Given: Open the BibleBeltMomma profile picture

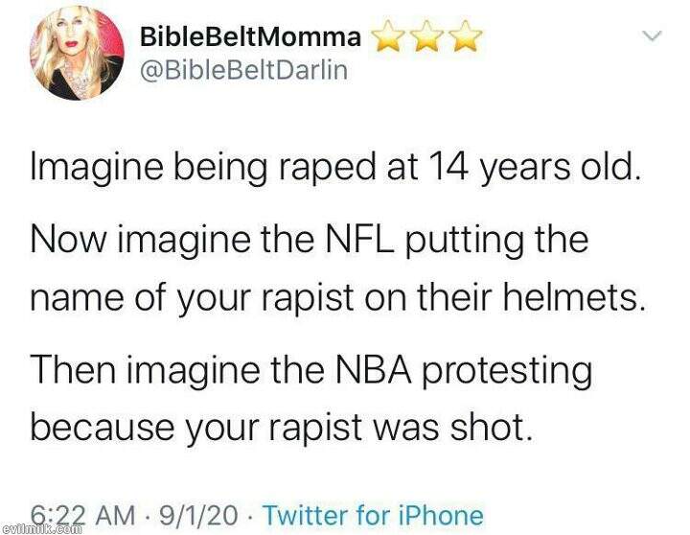Looking at the screenshot, I should [x=77, y=58].
